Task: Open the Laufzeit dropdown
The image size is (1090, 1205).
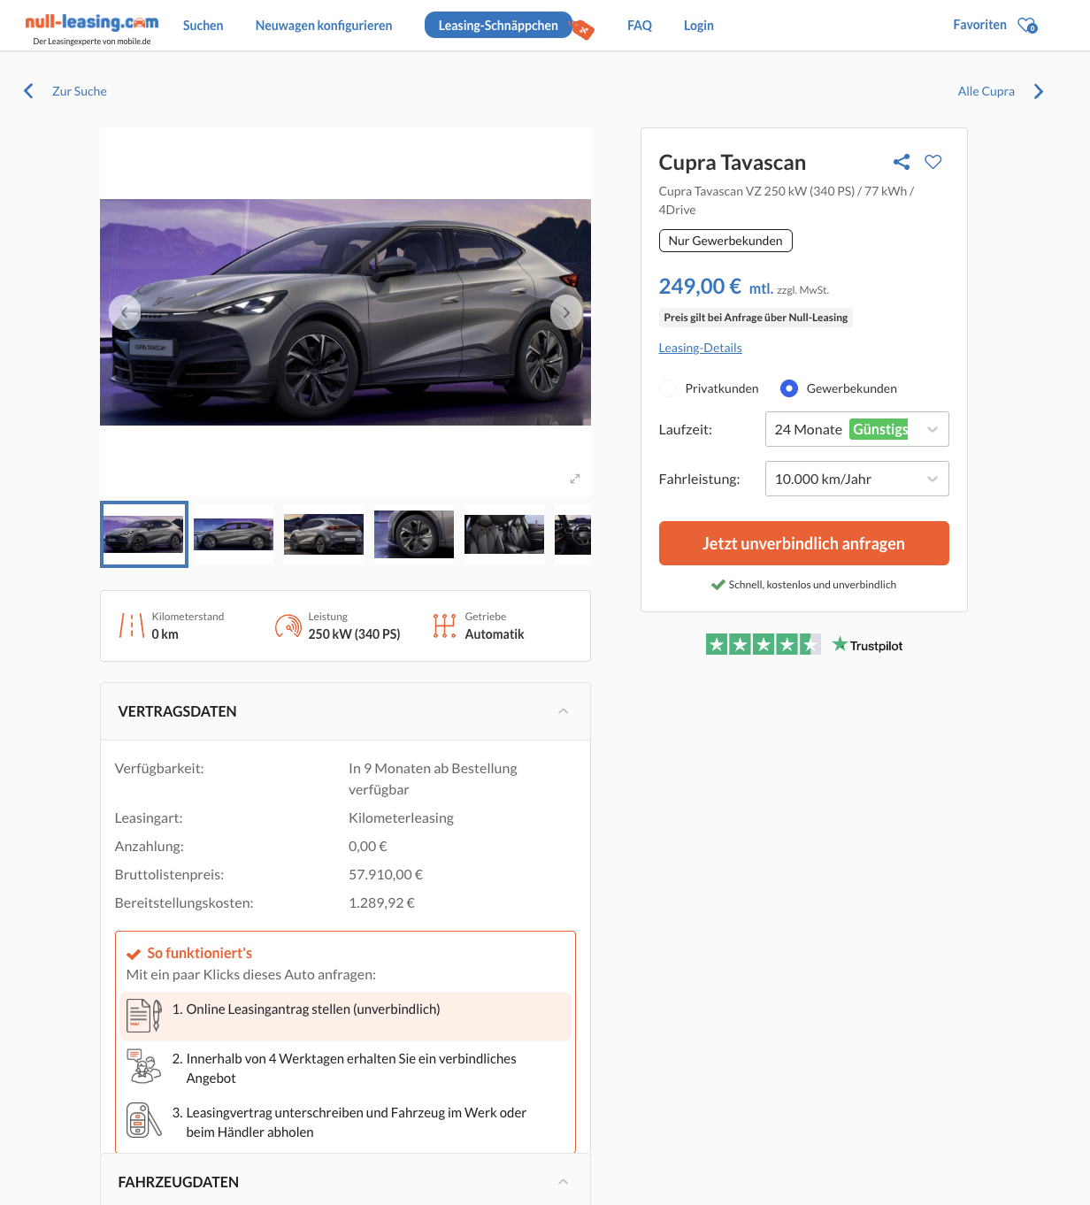Action: click(x=856, y=430)
